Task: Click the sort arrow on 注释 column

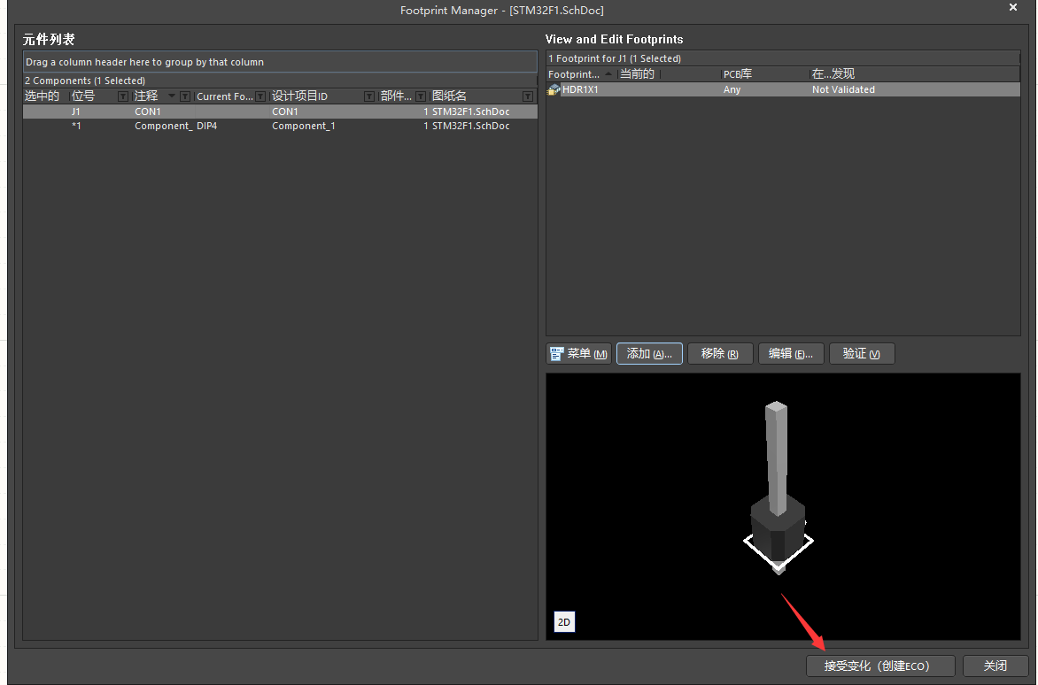Action: click(x=172, y=96)
